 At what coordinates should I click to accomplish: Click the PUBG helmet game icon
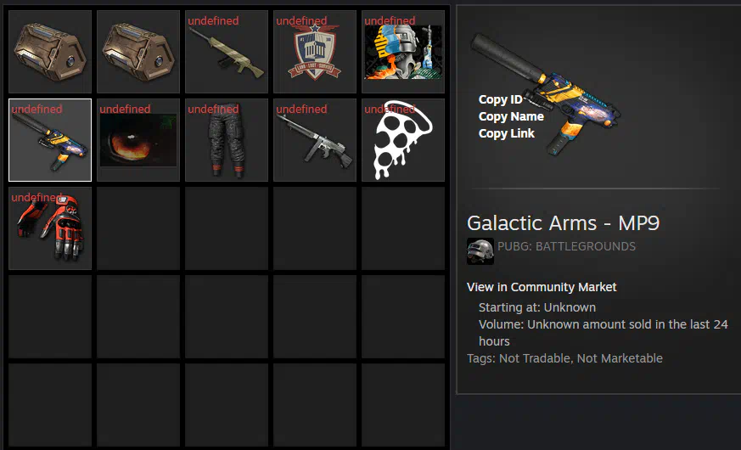(x=480, y=251)
